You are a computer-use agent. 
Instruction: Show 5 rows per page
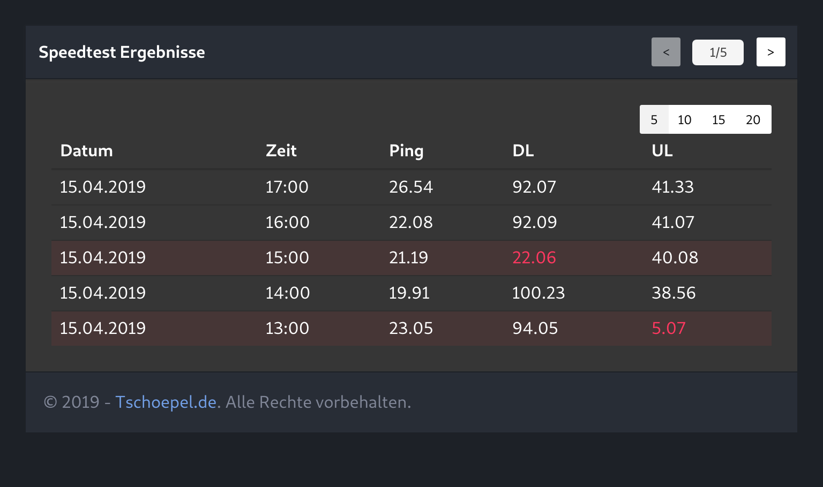coord(654,119)
